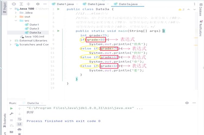The image size is (204, 135).
Task: Switch to Date3.java editor tab
Action: (95, 4)
